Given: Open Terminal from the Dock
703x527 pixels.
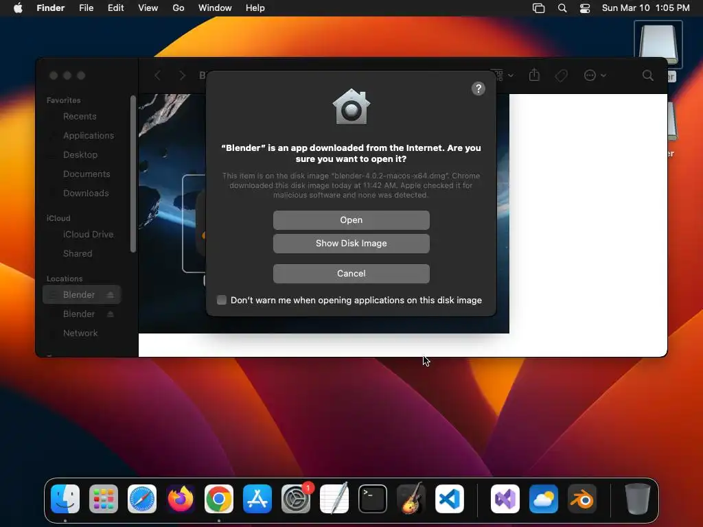Looking at the screenshot, I should 373,499.
